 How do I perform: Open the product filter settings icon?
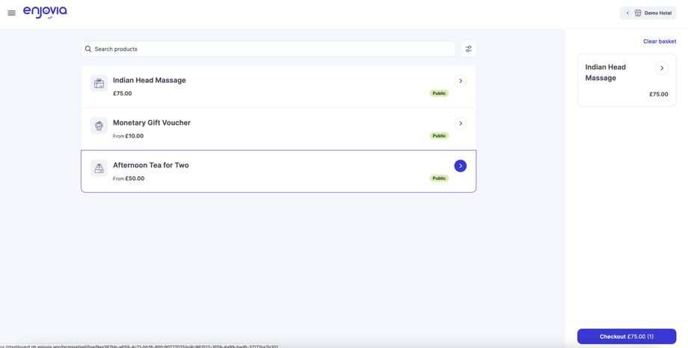[x=468, y=49]
